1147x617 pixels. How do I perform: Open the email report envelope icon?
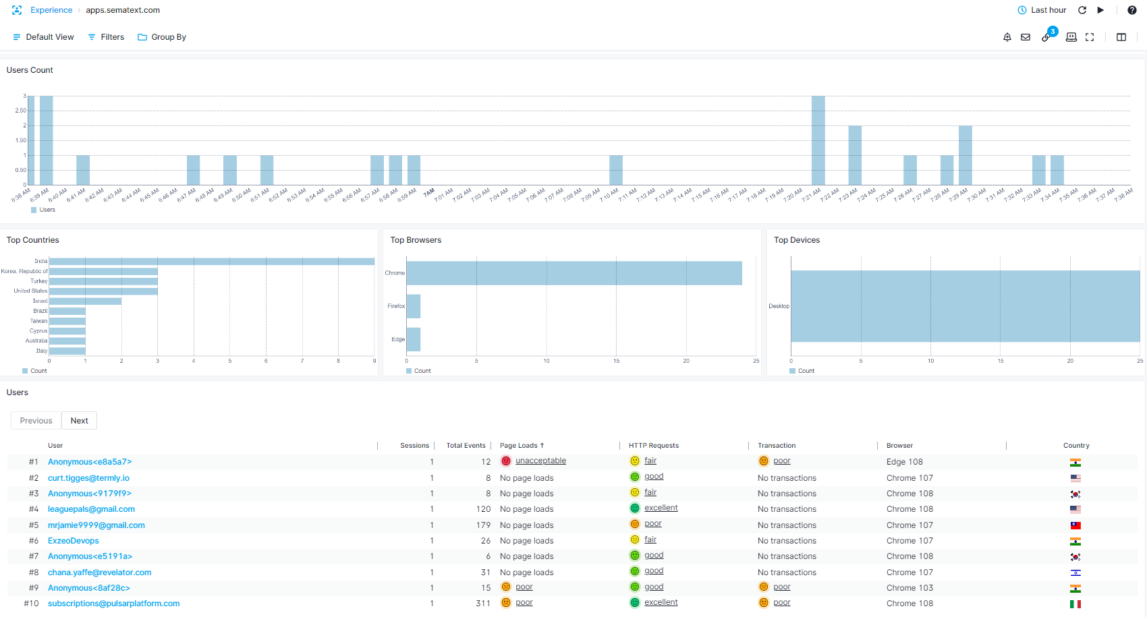click(x=1026, y=37)
